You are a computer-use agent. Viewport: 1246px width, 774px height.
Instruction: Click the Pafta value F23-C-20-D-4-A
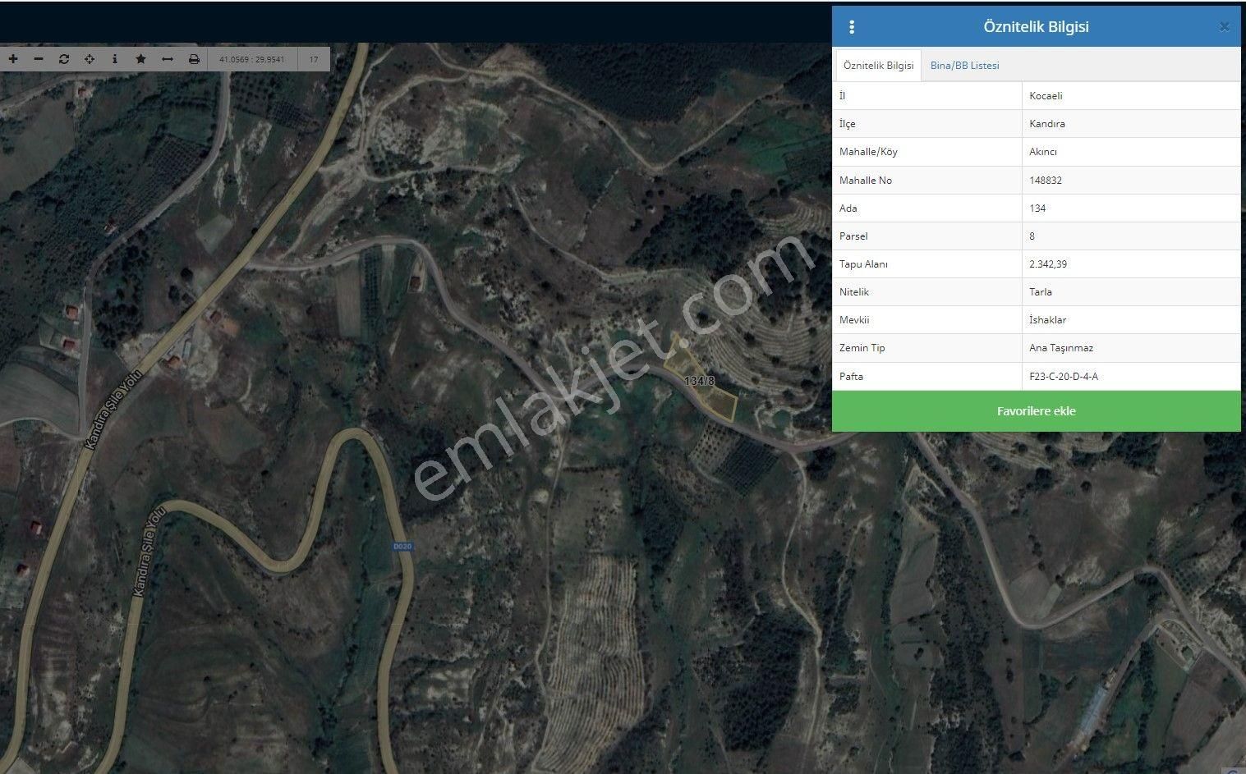1064,377
